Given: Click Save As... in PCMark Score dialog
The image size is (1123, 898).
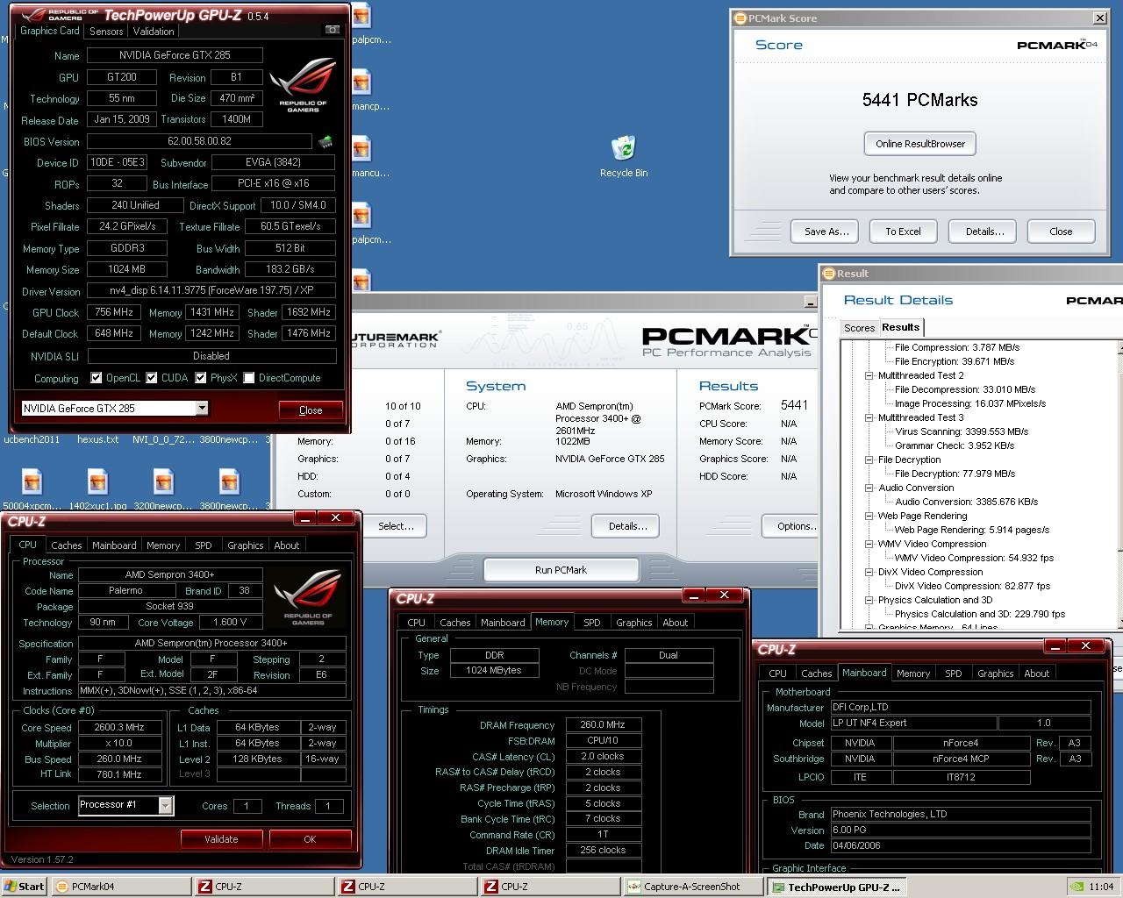Looking at the screenshot, I should click(826, 232).
